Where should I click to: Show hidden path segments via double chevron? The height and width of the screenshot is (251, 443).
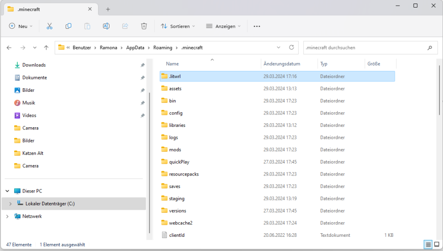(68, 47)
